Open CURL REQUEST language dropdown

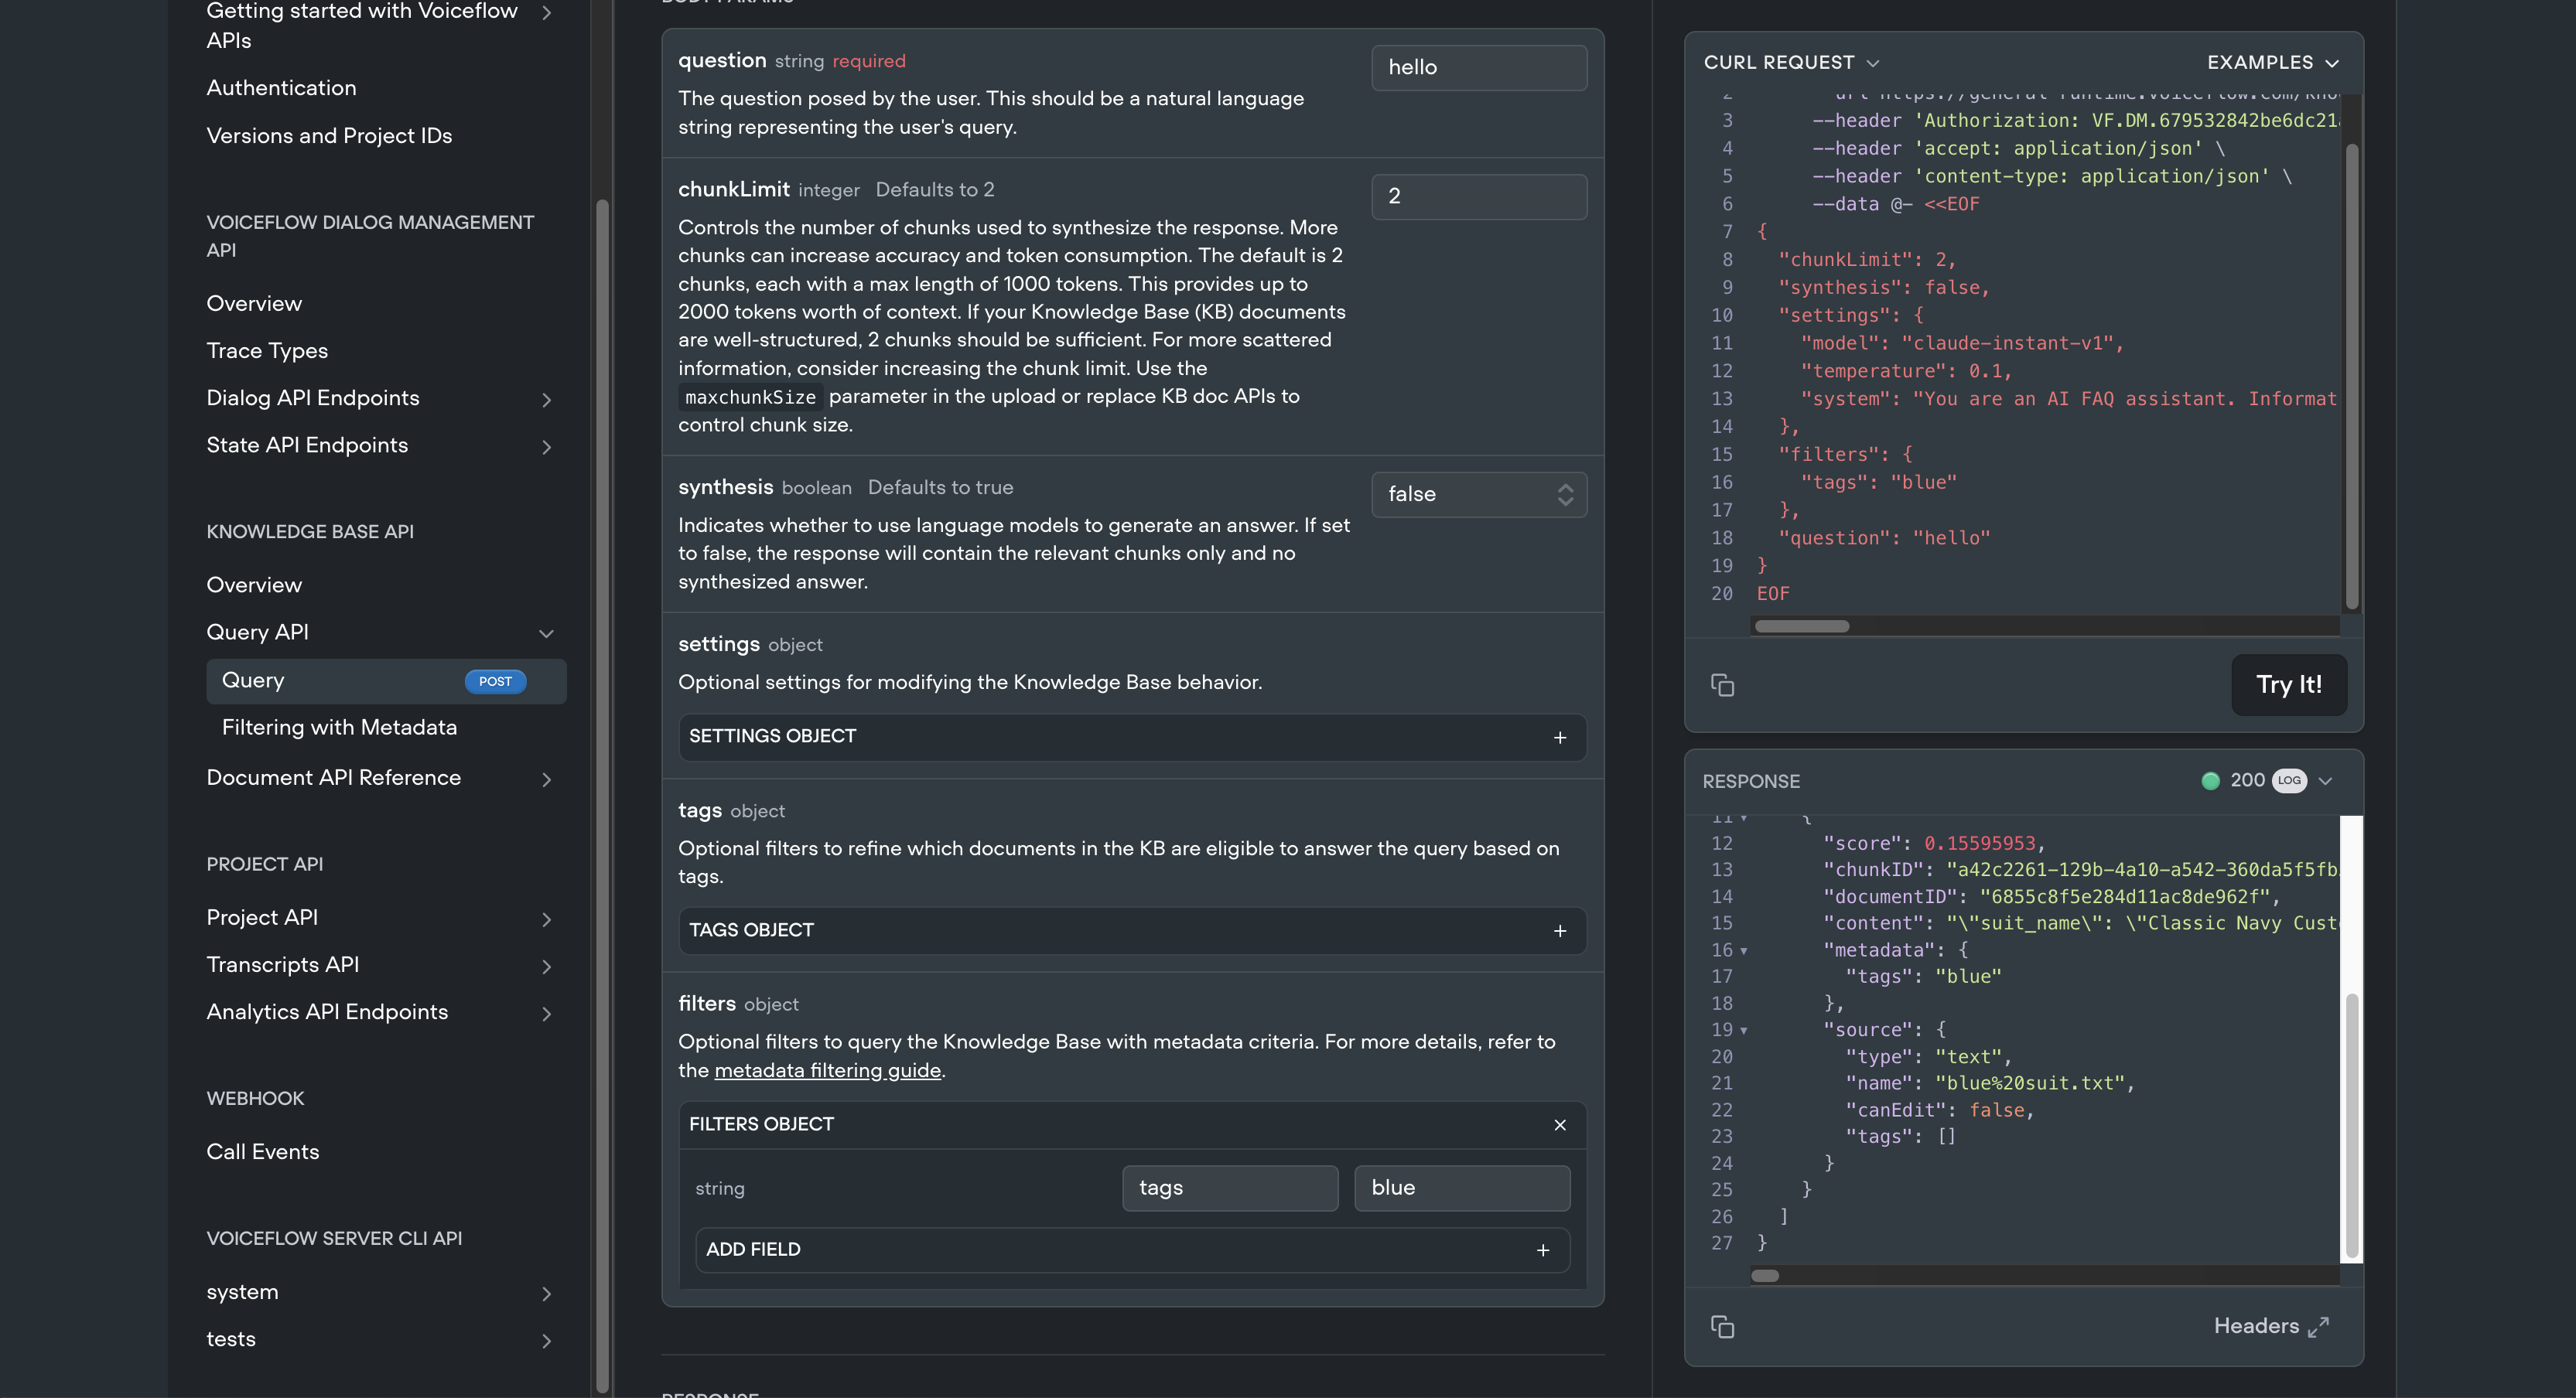[x=1791, y=62]
